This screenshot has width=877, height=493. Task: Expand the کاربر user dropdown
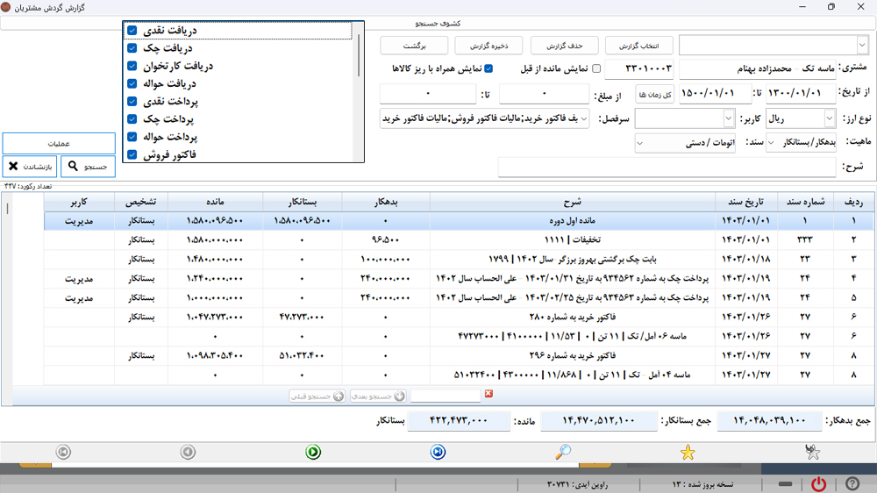pyautogui.click(x=729, y=118)
